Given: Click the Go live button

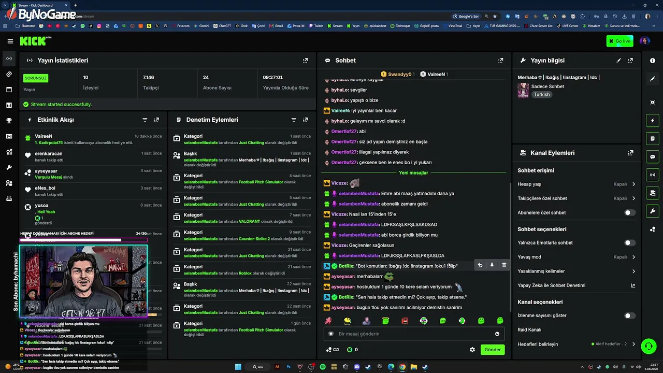Looking at the screenshot, I should coord(619,41).
